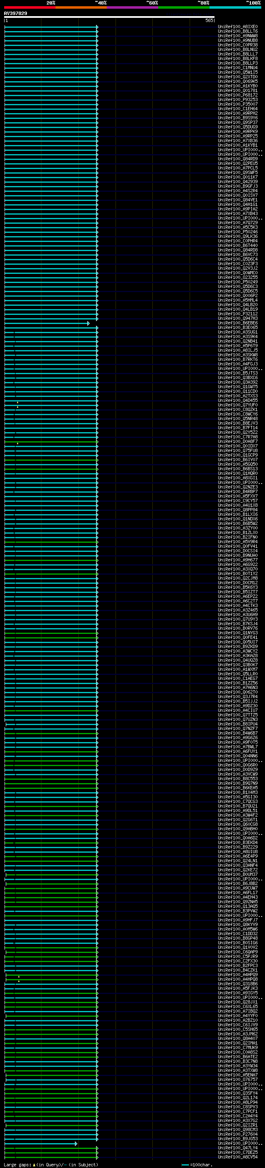Open hit UniRef100_C1MNU4
This screenshot has height=1168, width=265.
(238, 68)
